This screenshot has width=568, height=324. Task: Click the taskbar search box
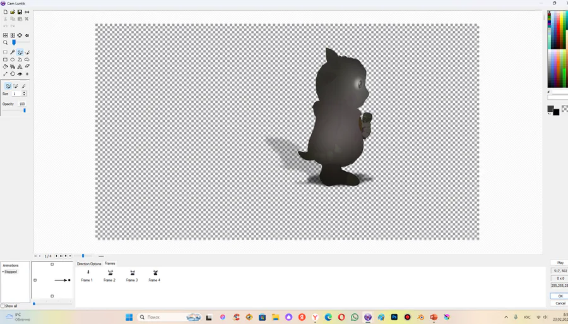(x=169, y=317)
